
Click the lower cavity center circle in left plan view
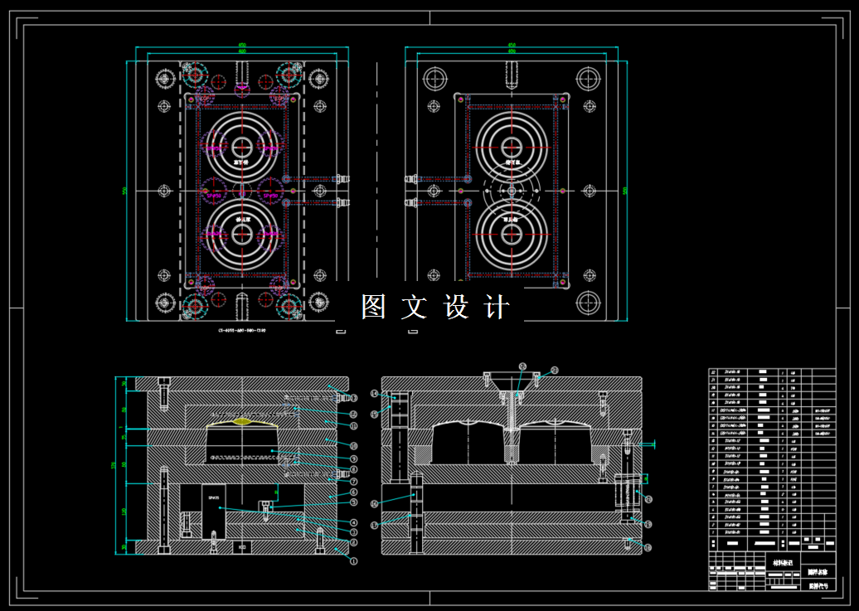(242, 235)
